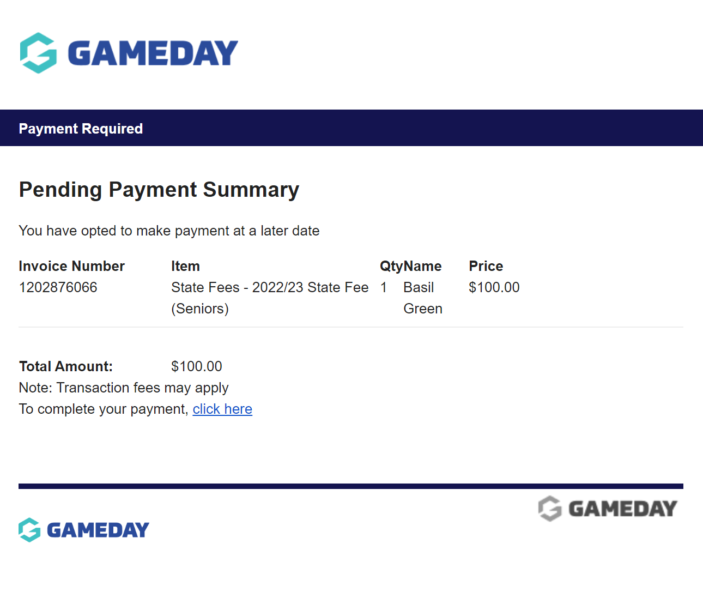Click the "opted to make payment" sentence
Image resolution: width=703 pixels, height=592 pixels.
pyautogui.click(x=169, y=231)
